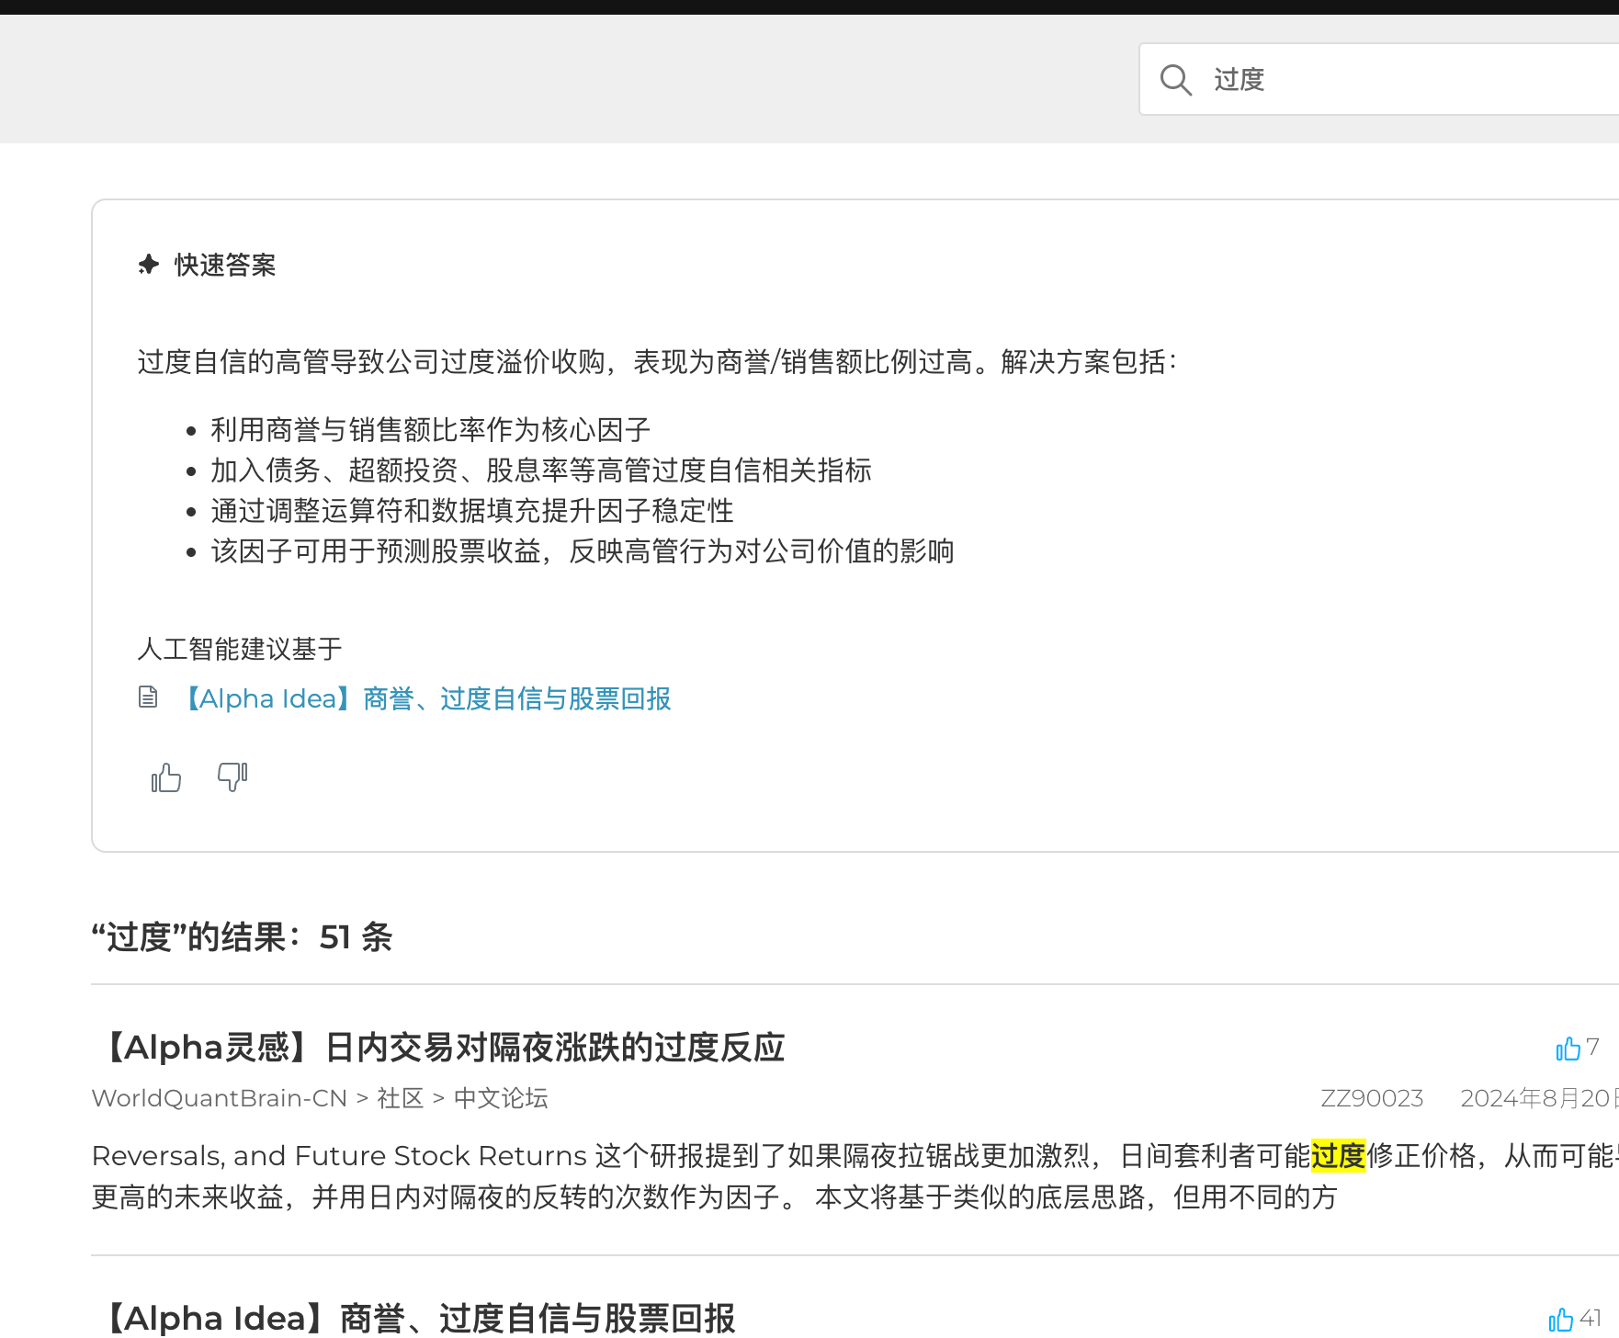Viewport: 1619px width, 1338px height.
Task: Click the author name ZZ90023
Action: 1372,1098
